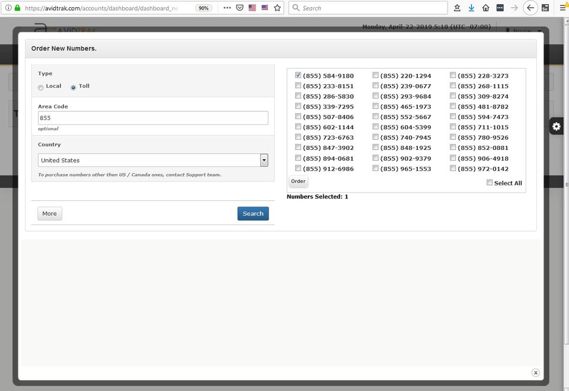Click the Pocket save icon

[239, 8]
